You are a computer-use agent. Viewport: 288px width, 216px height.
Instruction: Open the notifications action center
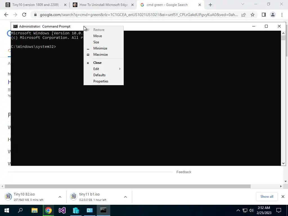(279, 210)
